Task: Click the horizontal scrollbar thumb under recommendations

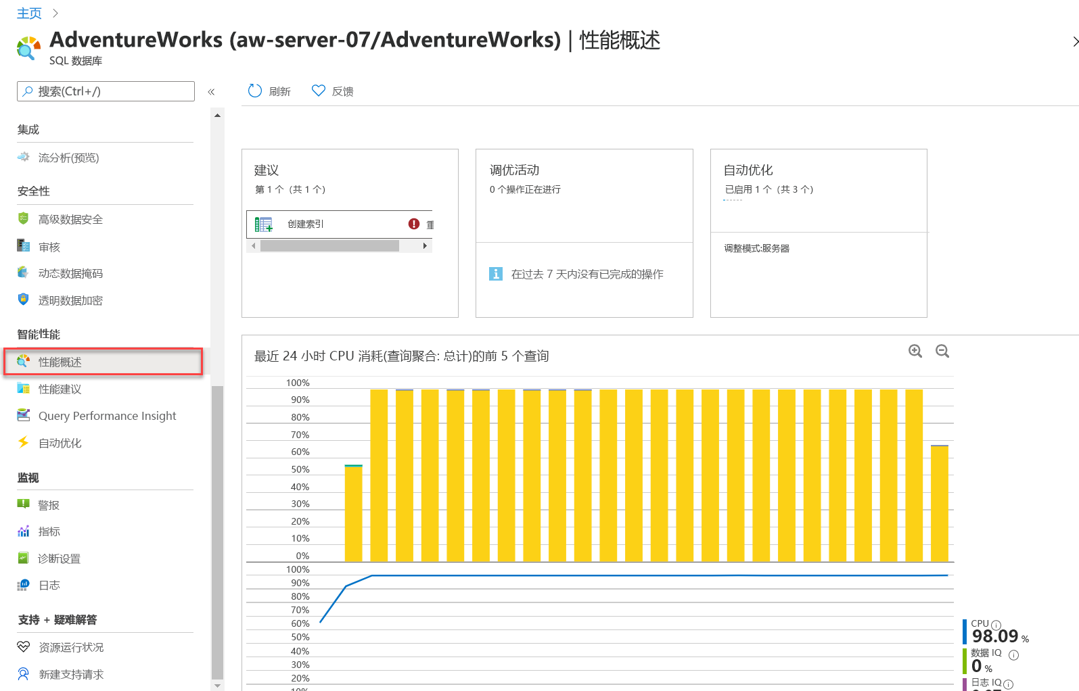Action: (329, 245)
